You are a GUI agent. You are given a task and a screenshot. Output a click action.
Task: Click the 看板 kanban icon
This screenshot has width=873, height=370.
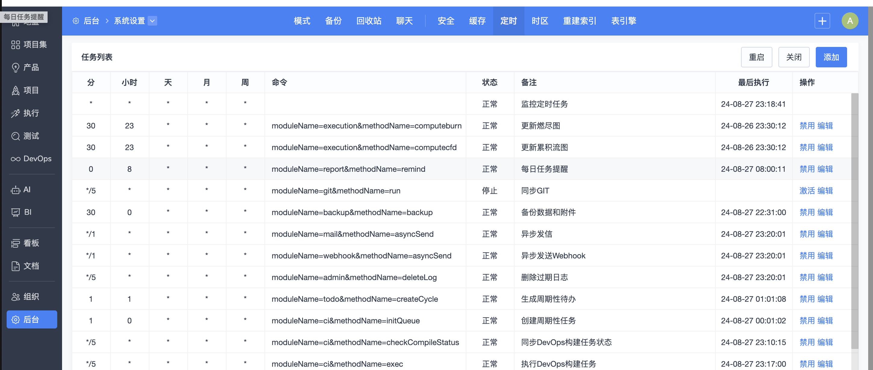click(x=16, y=243)
